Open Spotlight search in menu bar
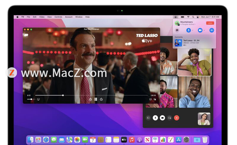This screenshot has width=237, height=145. click(193, 17)
